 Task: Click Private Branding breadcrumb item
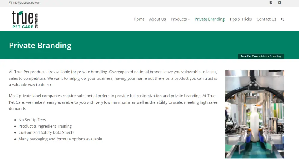[x=271, y=56]
